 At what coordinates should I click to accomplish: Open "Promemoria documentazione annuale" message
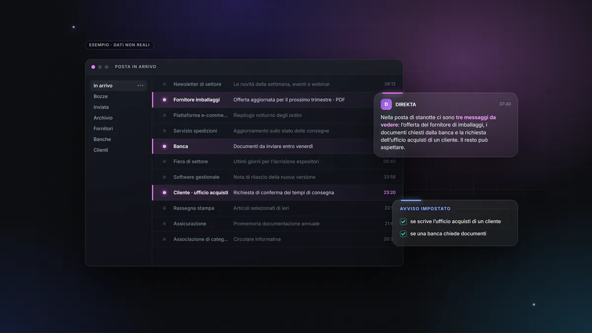[277, 223]
